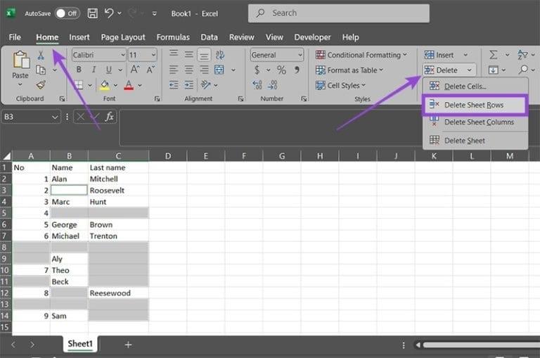Viewport: 540px width, 358px height.
Task: Select the Sheet1 tab
Action: tap(80, 343)
